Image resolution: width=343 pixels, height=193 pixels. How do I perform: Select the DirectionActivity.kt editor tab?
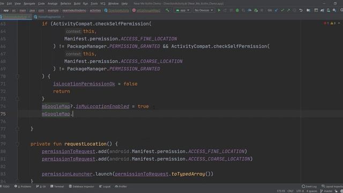click(x=15, y=17)
